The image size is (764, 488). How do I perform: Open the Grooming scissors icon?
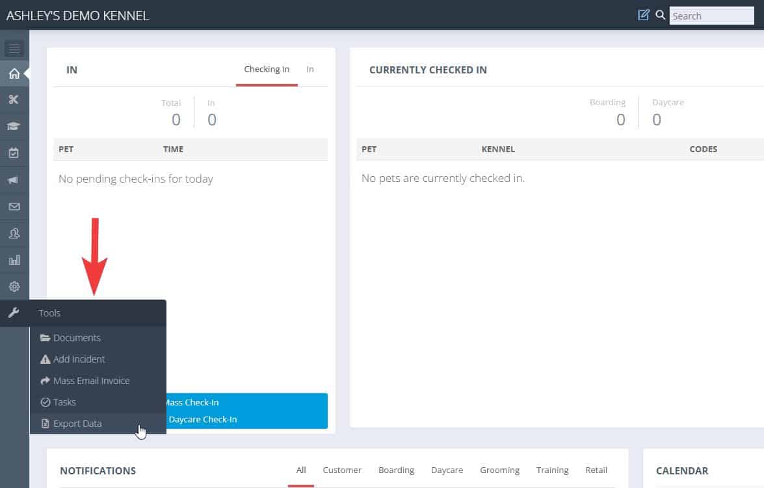[14, 99]
